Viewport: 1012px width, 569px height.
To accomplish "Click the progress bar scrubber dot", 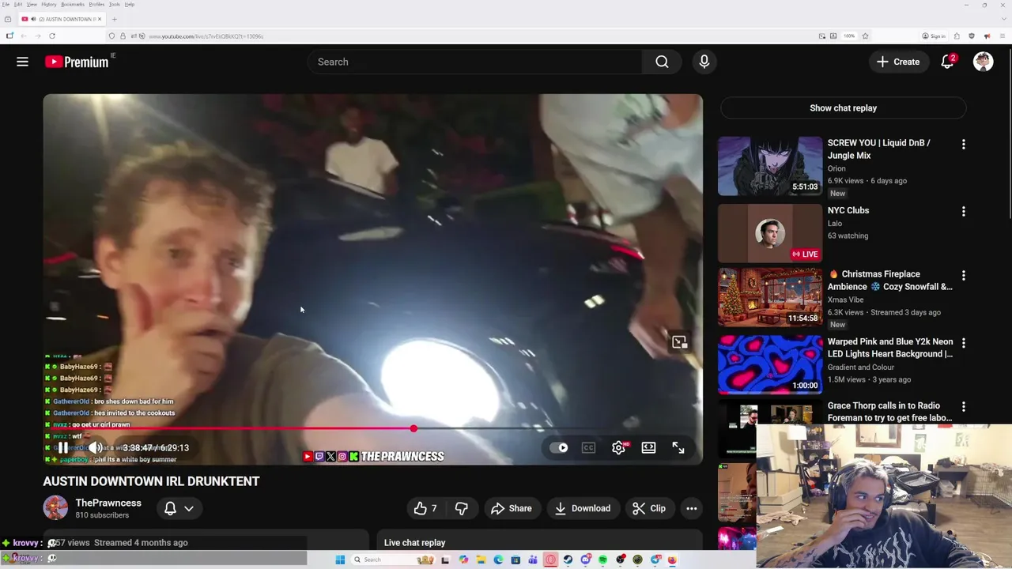I will 413,428.
